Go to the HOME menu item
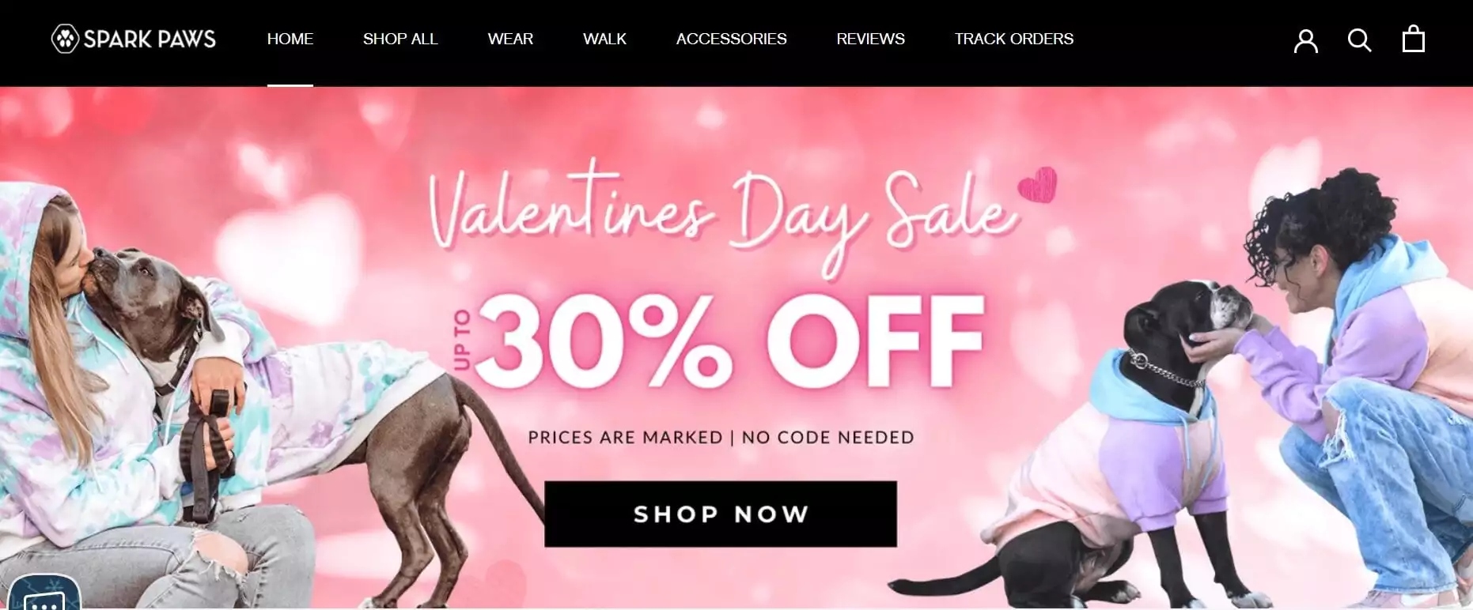The image size is (1473, 610). point(290,39)
